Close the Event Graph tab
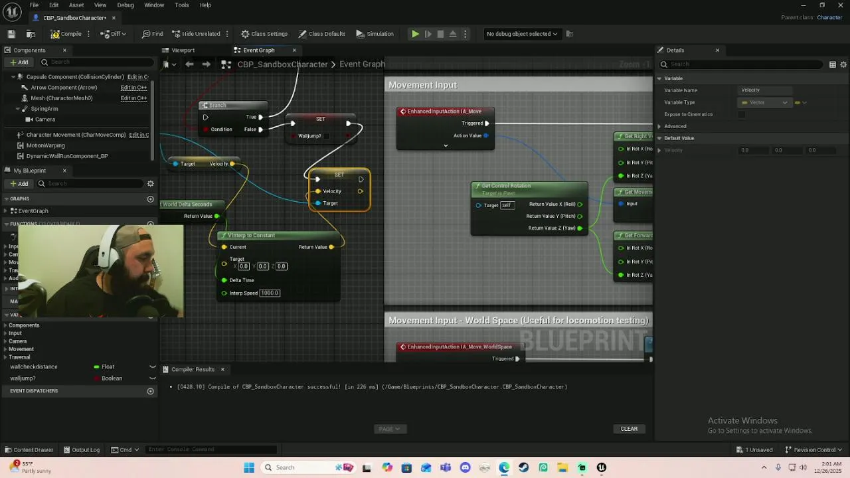This screenshot has width=850, height=478. tap(294, 50)
